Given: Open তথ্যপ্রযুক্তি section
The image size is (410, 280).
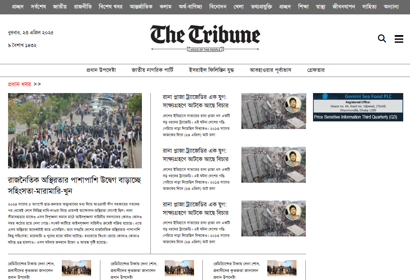Looking at the screenshot, I should 261,7.
